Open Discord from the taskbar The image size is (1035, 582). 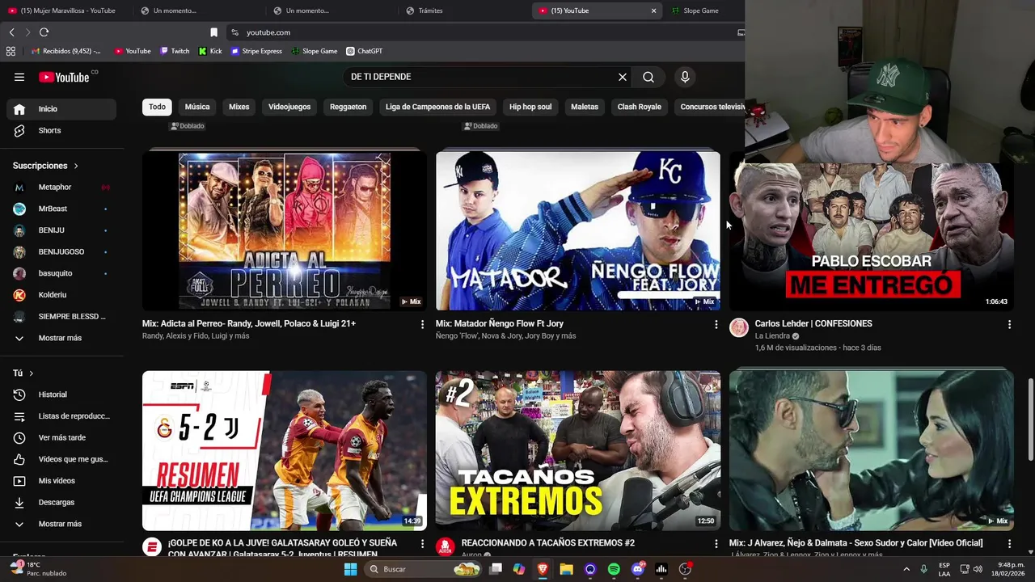638,569
